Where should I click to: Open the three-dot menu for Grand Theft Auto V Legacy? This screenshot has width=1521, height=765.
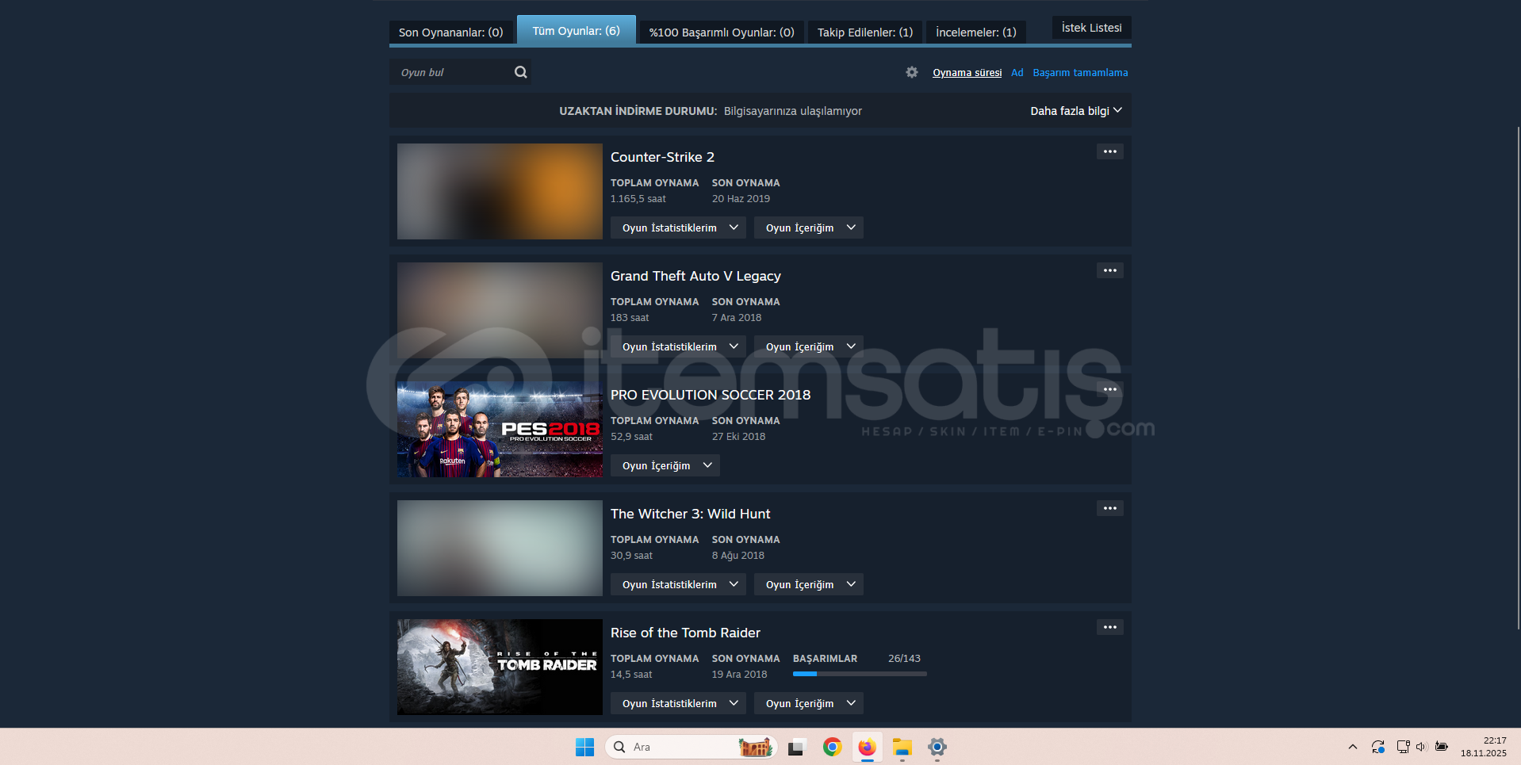1110,270
